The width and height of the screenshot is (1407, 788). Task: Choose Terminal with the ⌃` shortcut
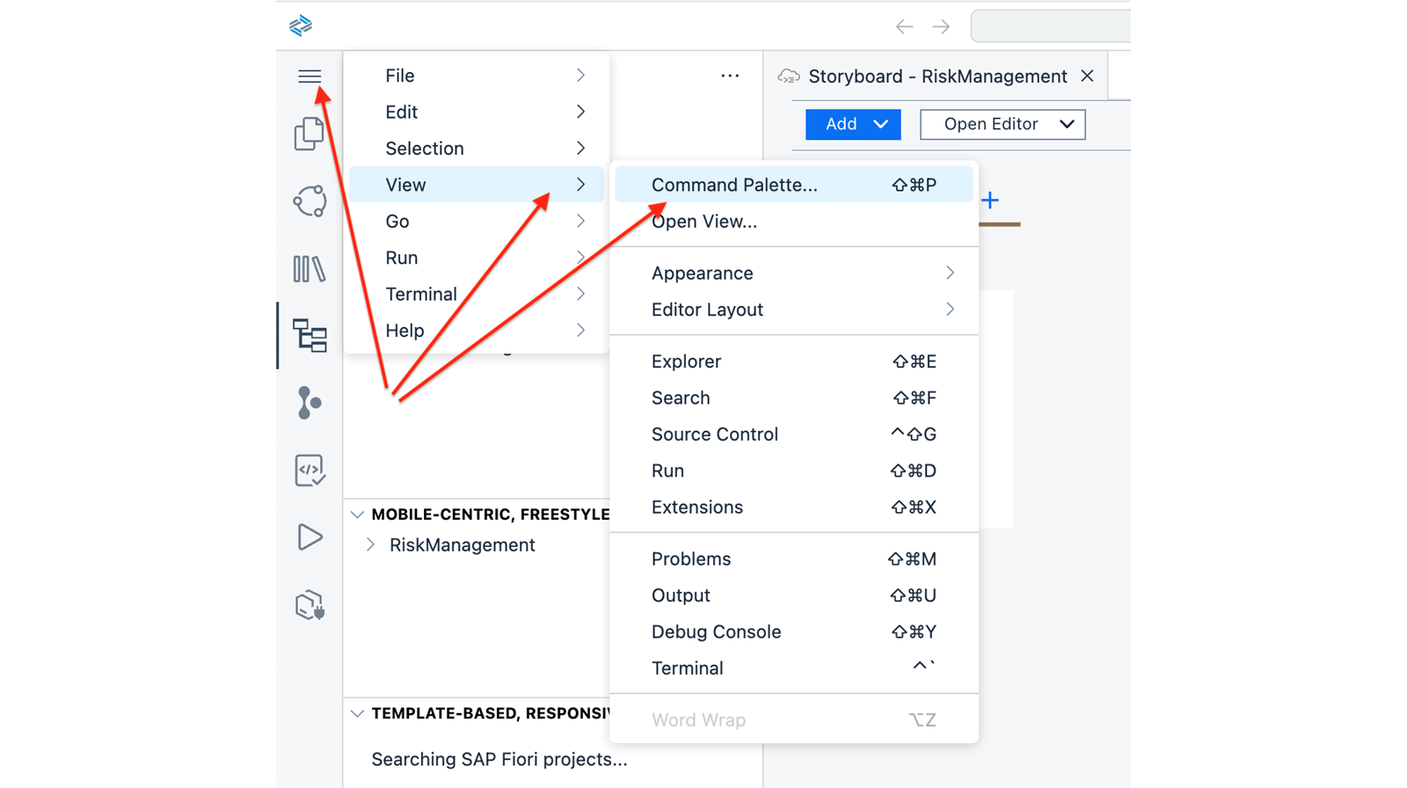(794, 668)
